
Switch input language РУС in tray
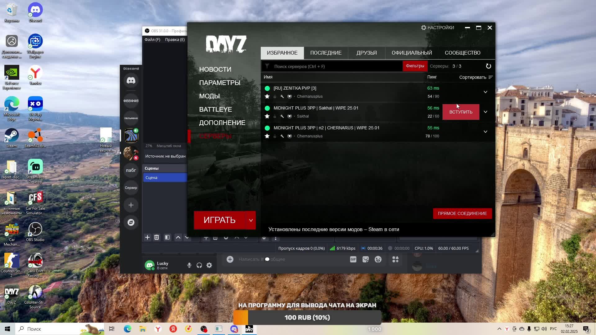tap(553, 329)
